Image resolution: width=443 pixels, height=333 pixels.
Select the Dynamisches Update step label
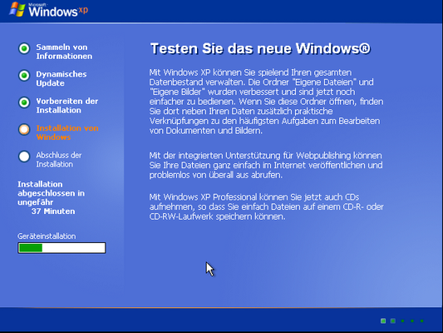click(62, 78)
